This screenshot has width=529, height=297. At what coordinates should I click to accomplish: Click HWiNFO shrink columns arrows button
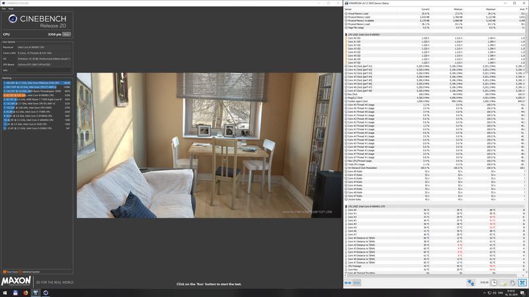[x=356, y=283]
